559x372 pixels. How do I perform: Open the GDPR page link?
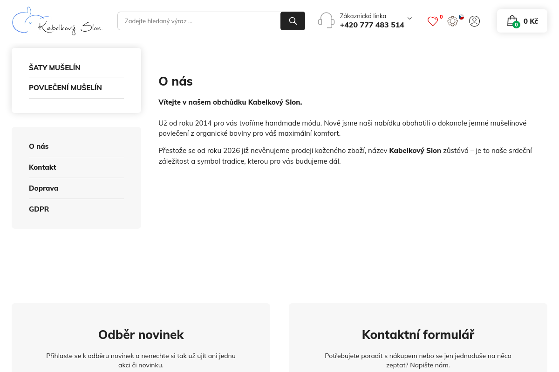[x=39, y=209]
